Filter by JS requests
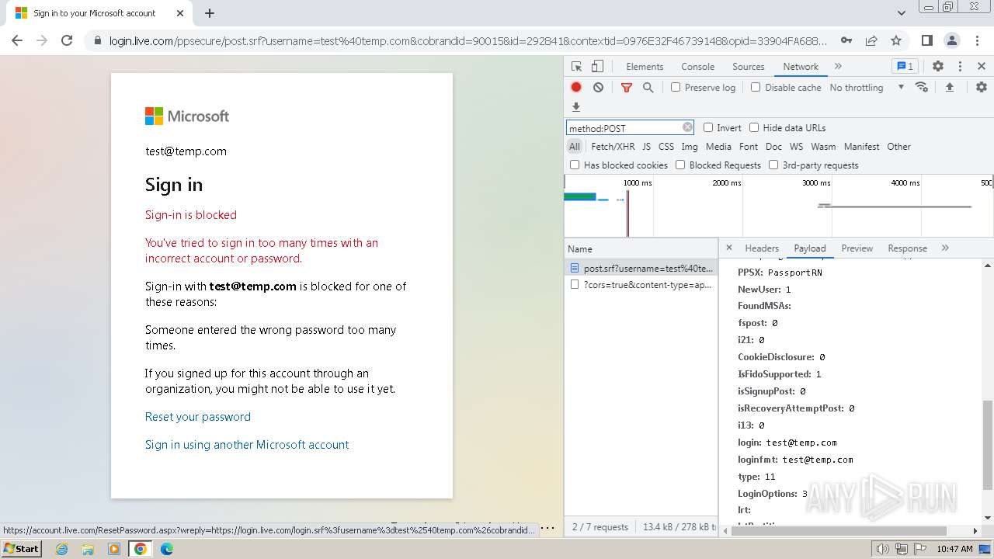 (646, 146)
